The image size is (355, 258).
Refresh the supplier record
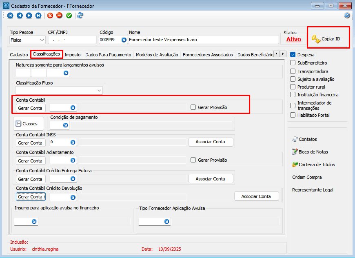pos(80,16)
